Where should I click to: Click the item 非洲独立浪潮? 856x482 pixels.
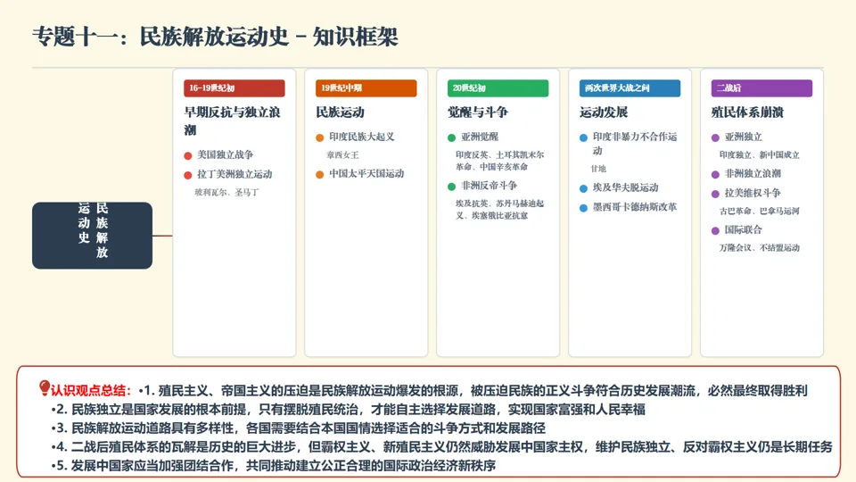click(753, 174)
